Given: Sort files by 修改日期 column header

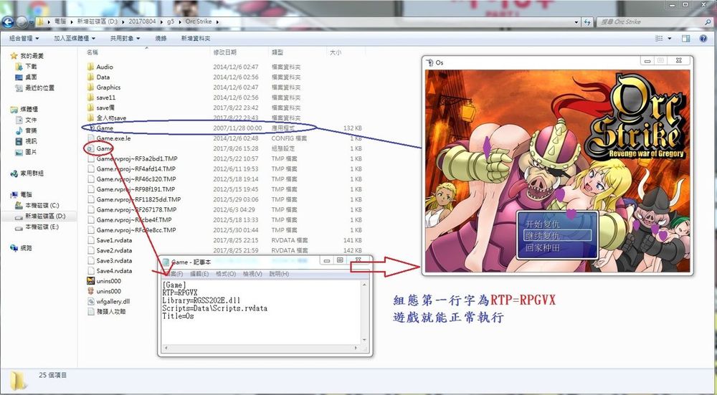Looking at the screenshot, I should click(224, 52).
